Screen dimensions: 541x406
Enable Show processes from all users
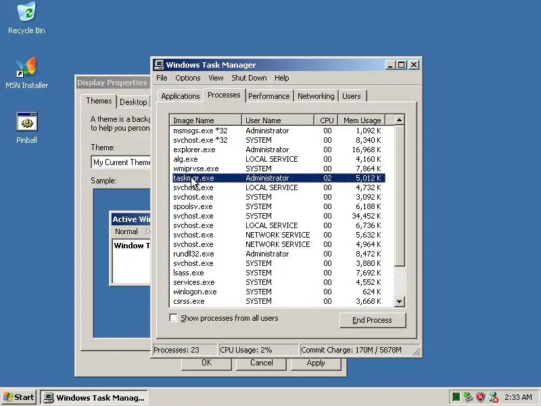[174, 318]
